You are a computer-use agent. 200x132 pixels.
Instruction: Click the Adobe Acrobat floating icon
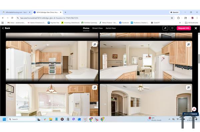pyautogui.click(x=194, y=109)
